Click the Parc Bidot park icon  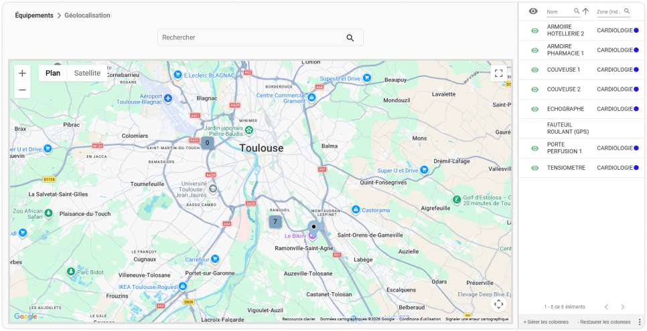71,271
